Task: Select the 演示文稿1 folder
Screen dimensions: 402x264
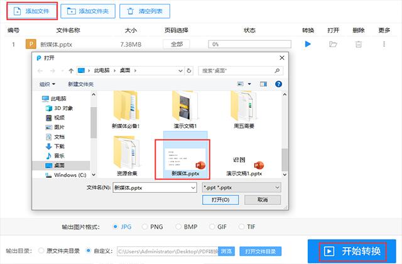Action: tap(185, 111)
